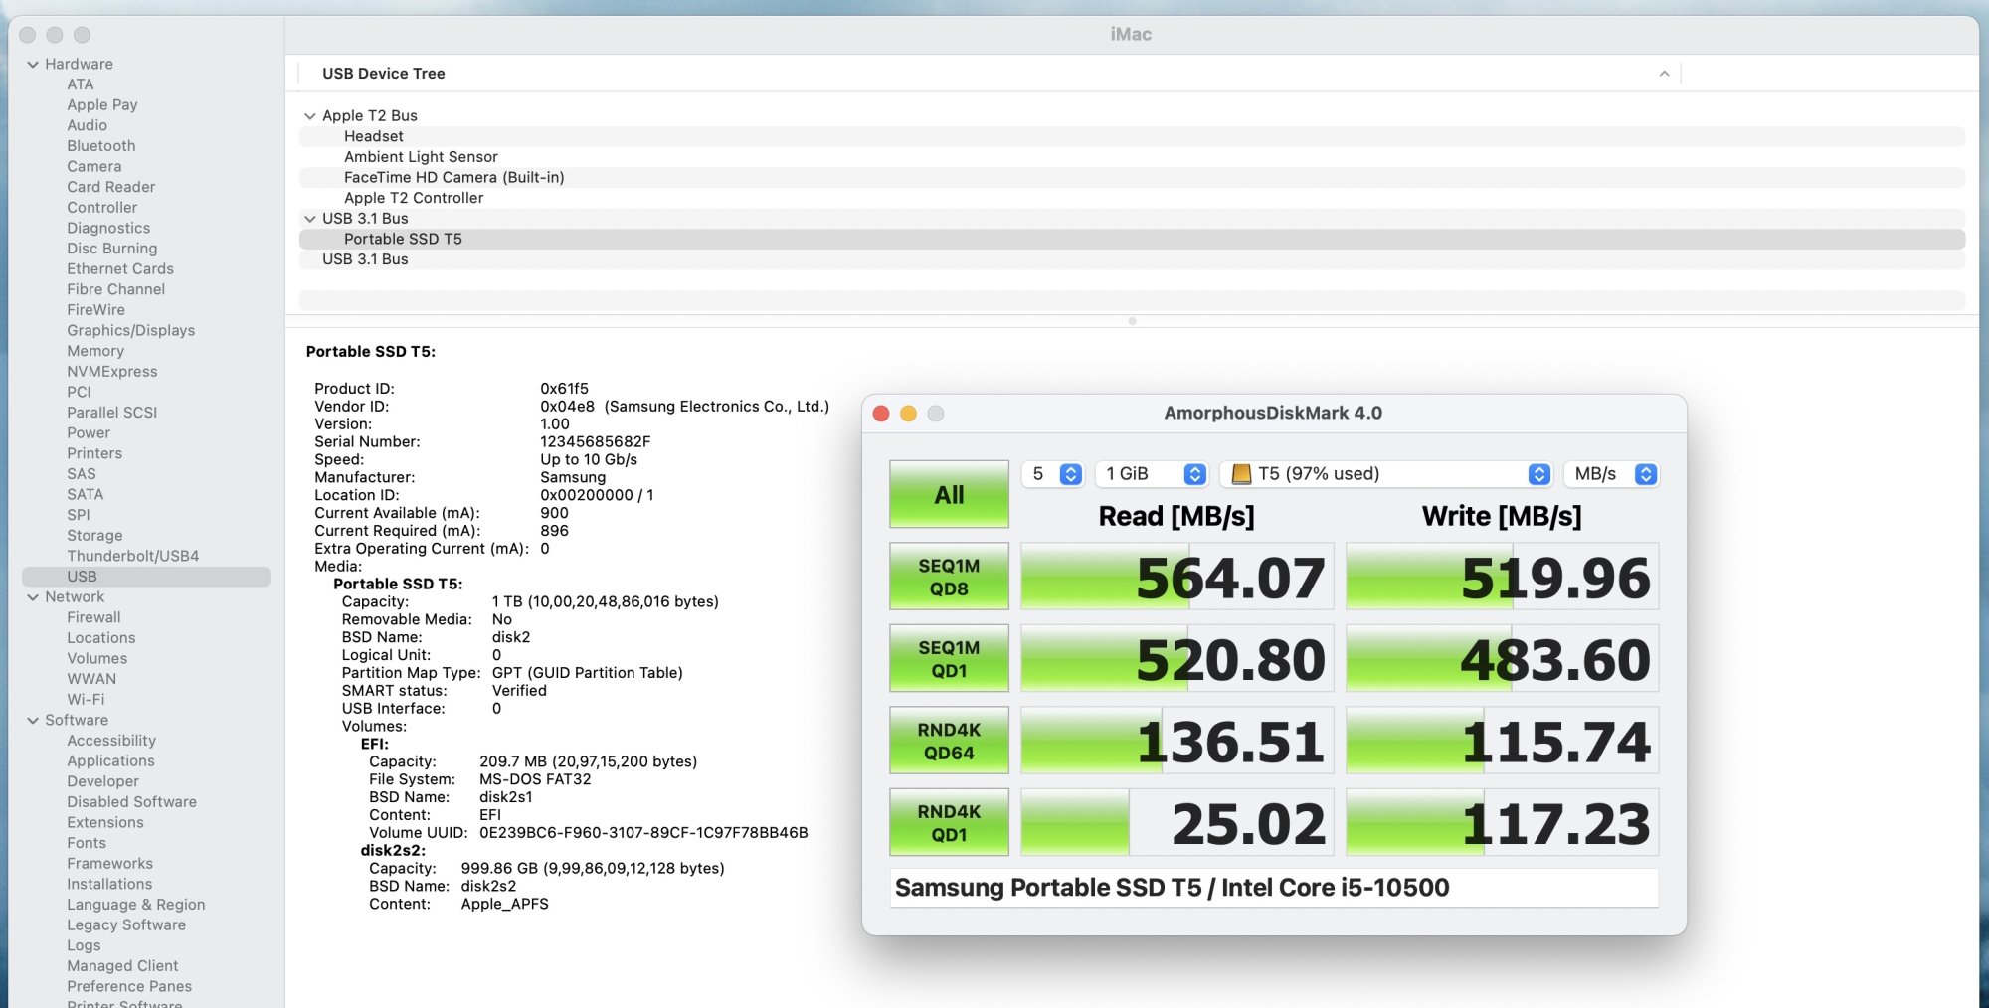Image resolution: width=1989 pixels, height=1008 pixels.
Task: Click the serial number value 12345685682F
Action: coord(596,442)
